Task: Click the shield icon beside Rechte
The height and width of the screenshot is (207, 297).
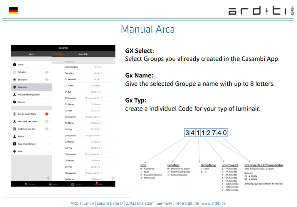Action: coord(15,102)
